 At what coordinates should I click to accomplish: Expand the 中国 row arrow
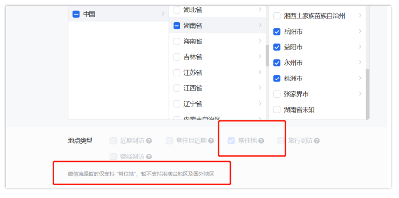point(163,14)
